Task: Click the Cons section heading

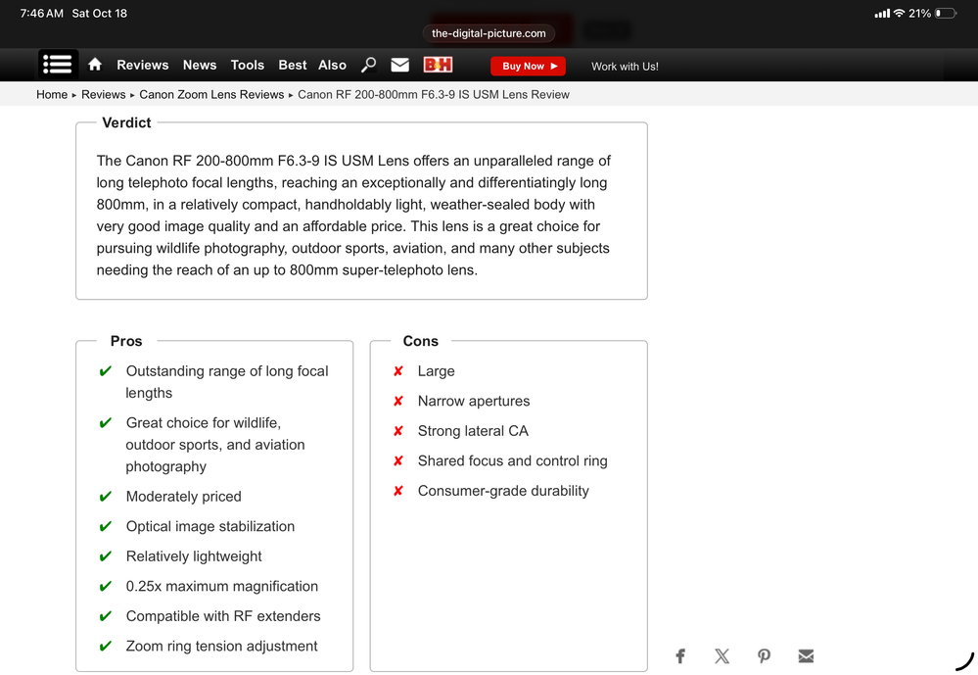Action: (420, 341)
